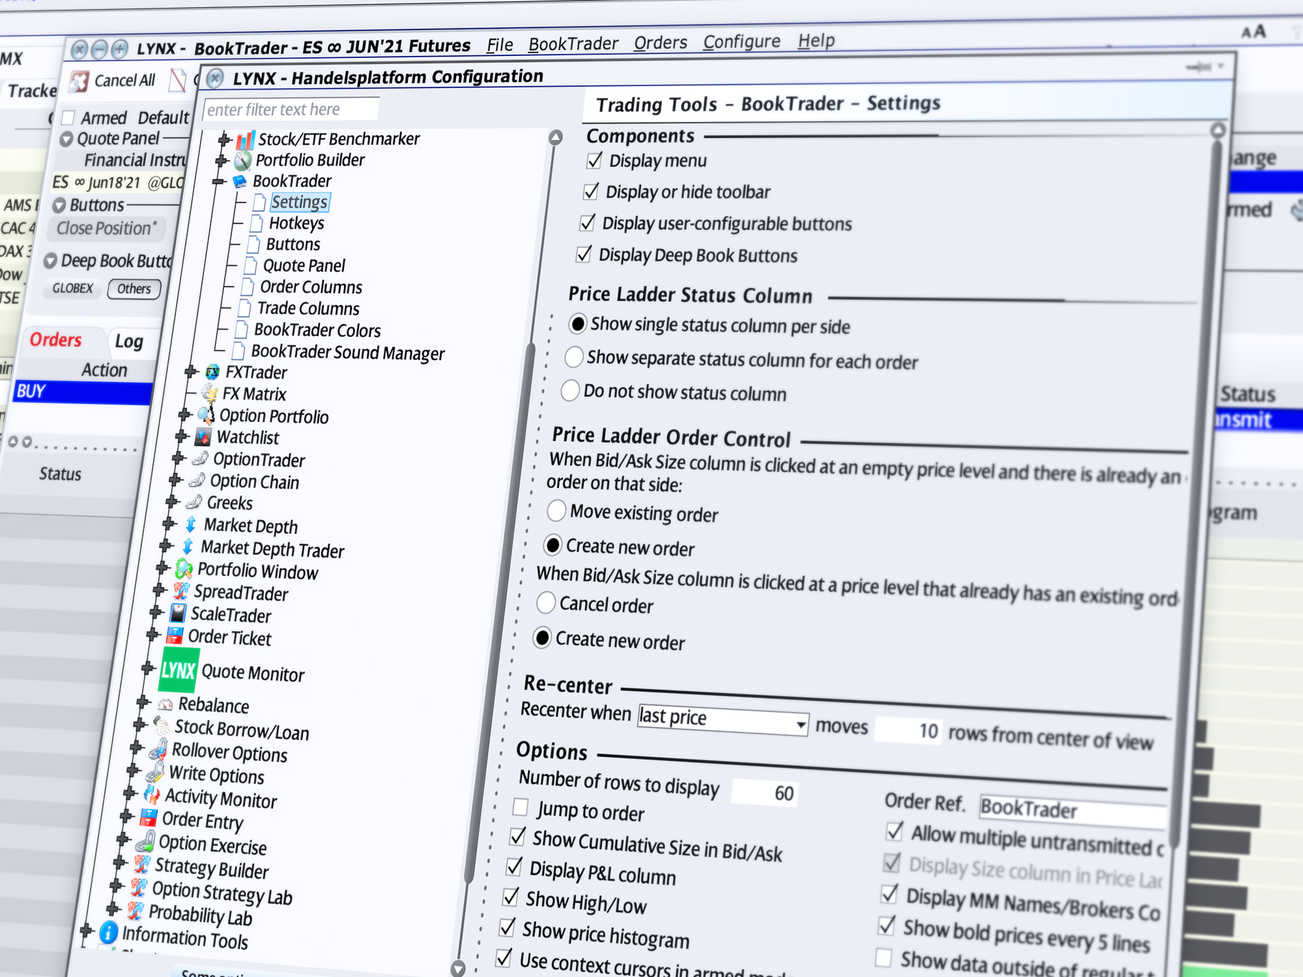The image size is (1303, 977).
Task: Open the Orders menu in menu bar
Action: pyautogui.click(x=661, y=42)
